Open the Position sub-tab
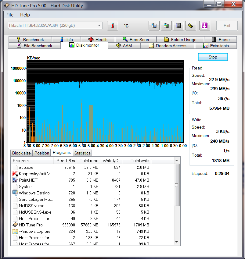 (x=42, y=153)
